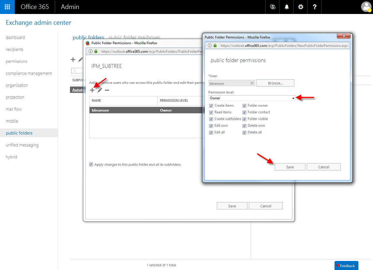Viewport: 373px width, 270px height.
Task: Click Cancel in the front permissions window
Action: pyautogui.click(x=324, y=167)
